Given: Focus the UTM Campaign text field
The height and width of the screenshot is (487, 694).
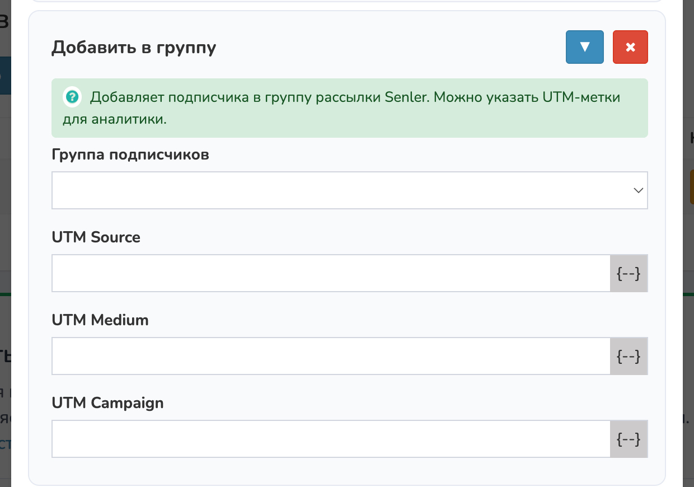Looking at the screenshot, I should [x=330, y=439].
